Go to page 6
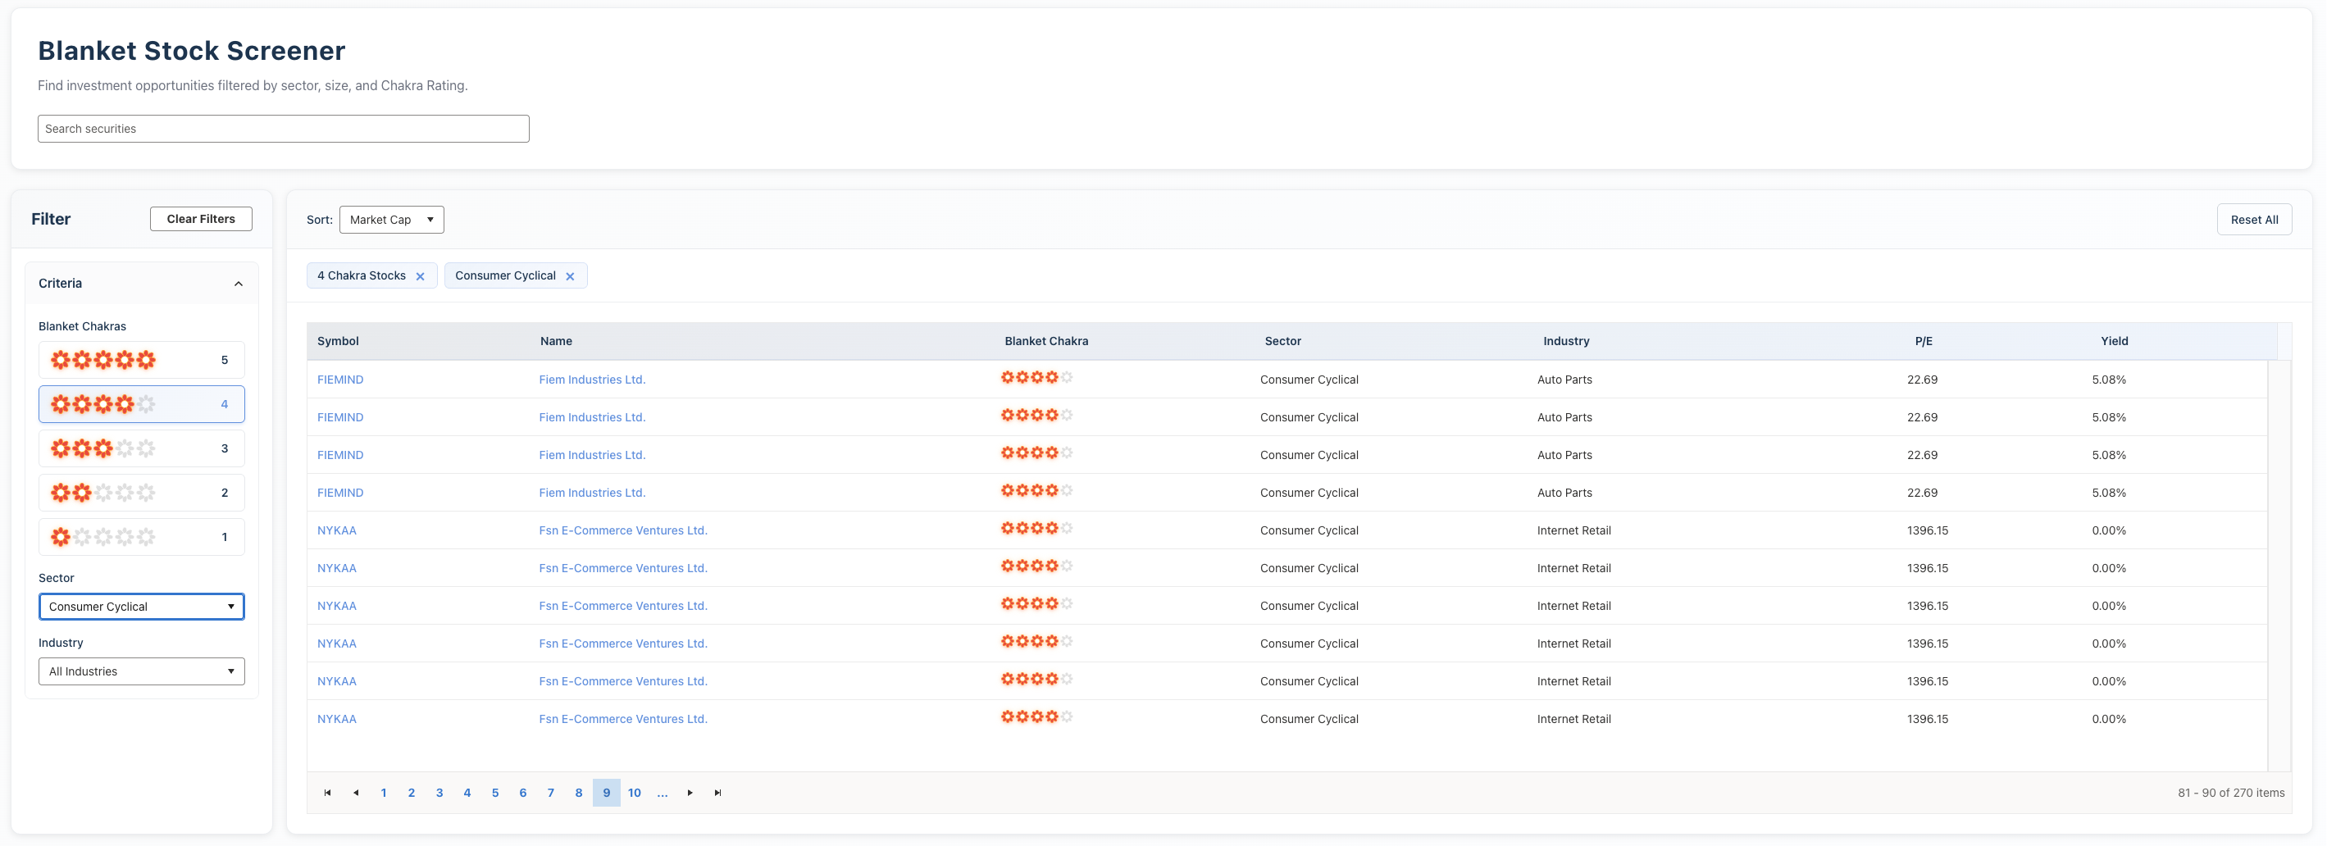This screenshot has width=2327, height=846. 523,793
